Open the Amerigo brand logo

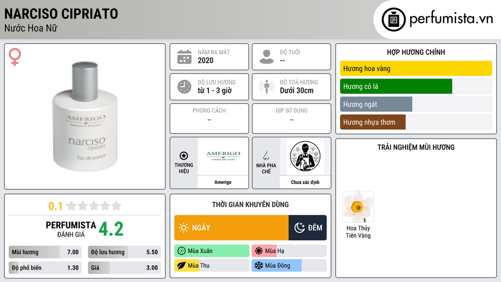pyautogui.click(x=223, y=156)
